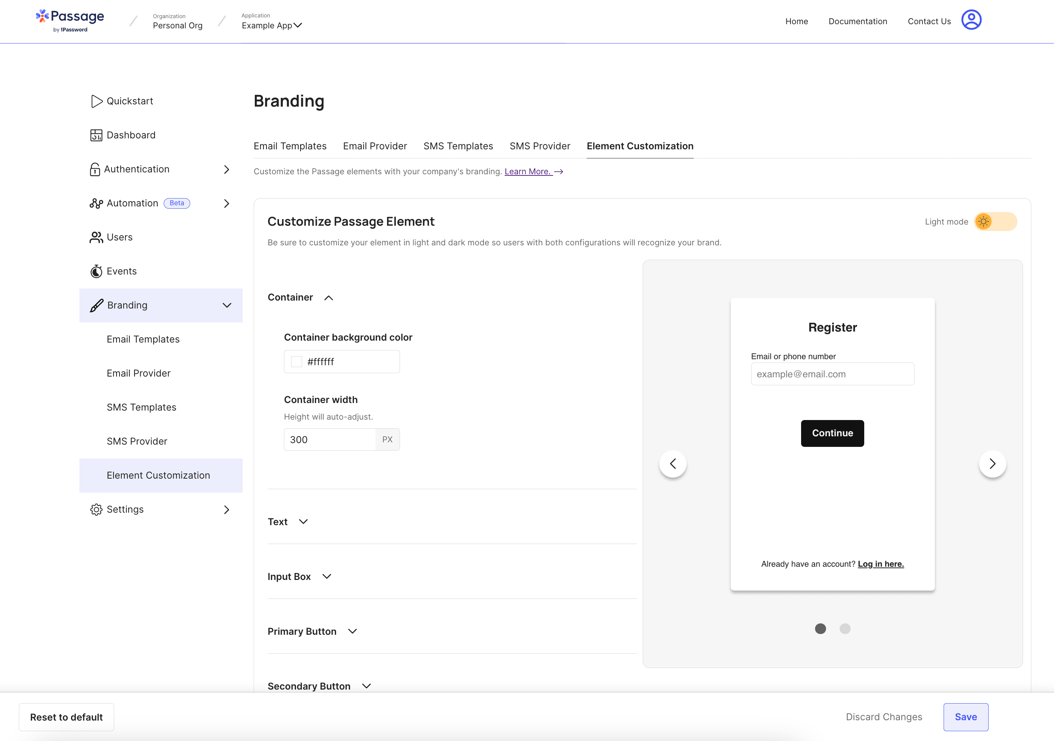Viewport: 1054px width, 741px height.
Task: Click the Save button
Action: [x=966, y=717]
